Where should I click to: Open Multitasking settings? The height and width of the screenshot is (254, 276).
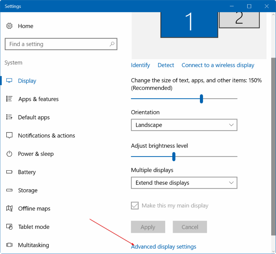[x=34, y=245]
